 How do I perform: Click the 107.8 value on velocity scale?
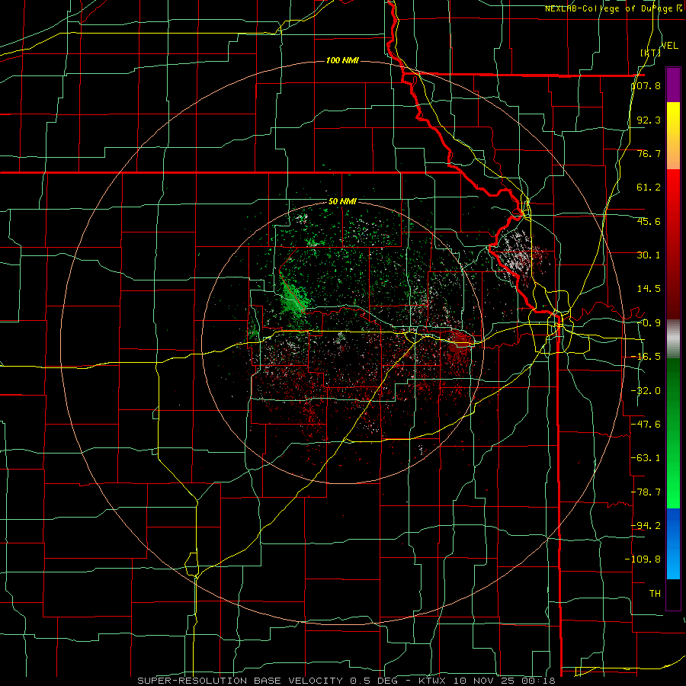pos(646,86)
